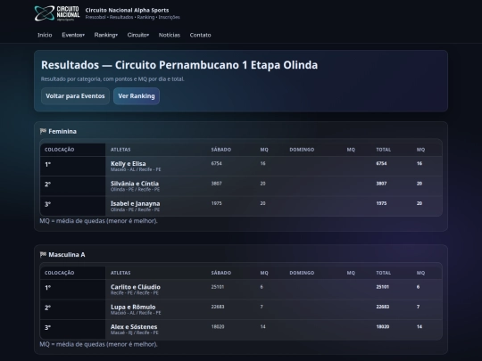The image size is (482, 361).
Task: Click the Feminina table Sábado header
Action: pyautogui.click(x=221, y=150)
